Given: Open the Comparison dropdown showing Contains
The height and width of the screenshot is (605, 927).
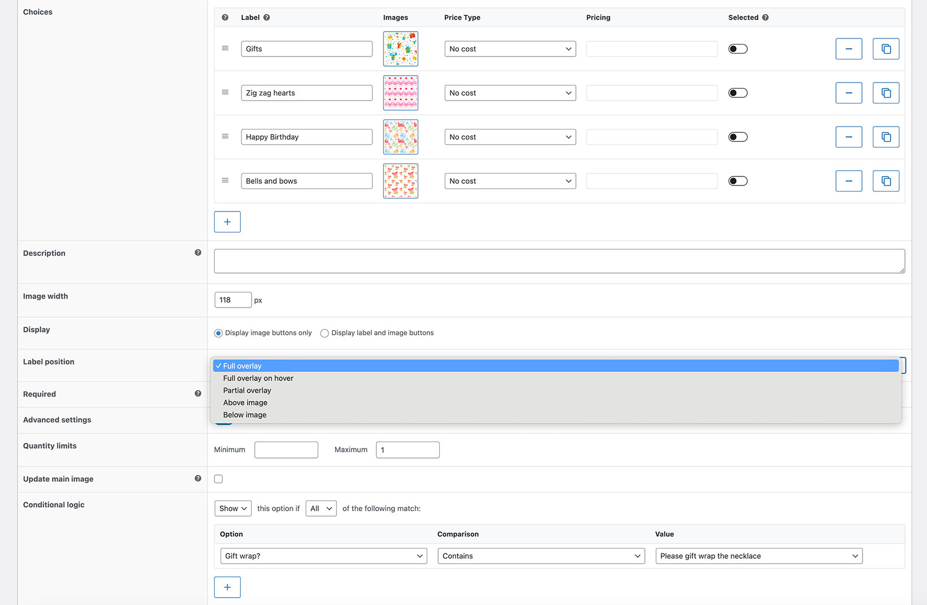Looking at the screenshot, I should 541,556.
